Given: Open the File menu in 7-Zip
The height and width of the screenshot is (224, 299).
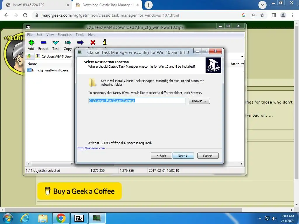Looking at the screenshot, I should [30, 35].
